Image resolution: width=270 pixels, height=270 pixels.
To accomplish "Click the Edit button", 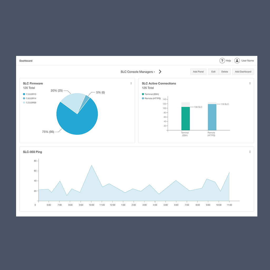I will 213,72.
